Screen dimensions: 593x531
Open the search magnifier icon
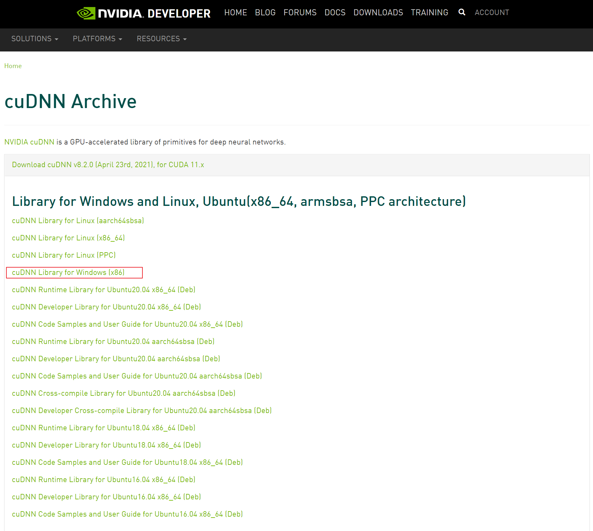pos(461,12)
